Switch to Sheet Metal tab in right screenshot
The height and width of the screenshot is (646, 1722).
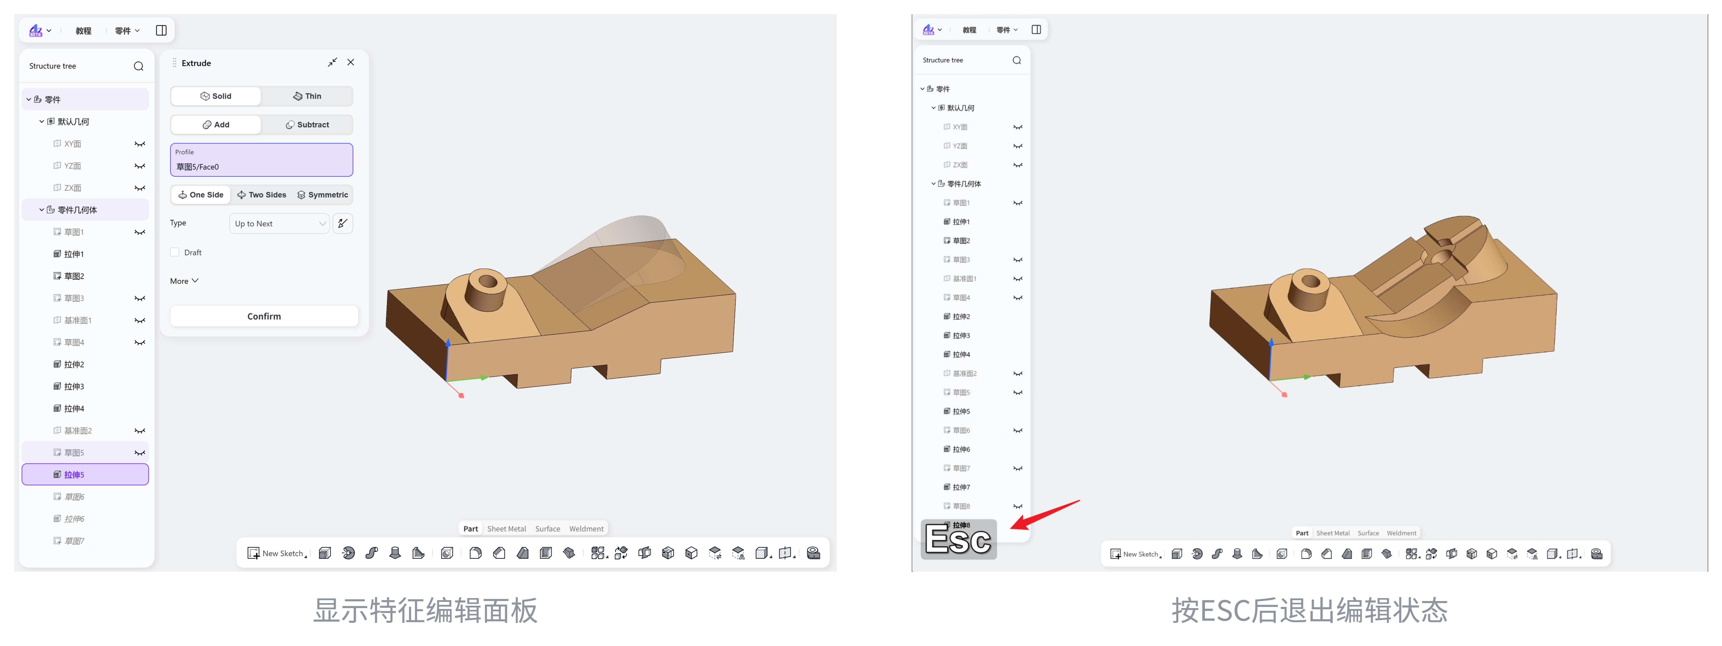pos(1333,533)
